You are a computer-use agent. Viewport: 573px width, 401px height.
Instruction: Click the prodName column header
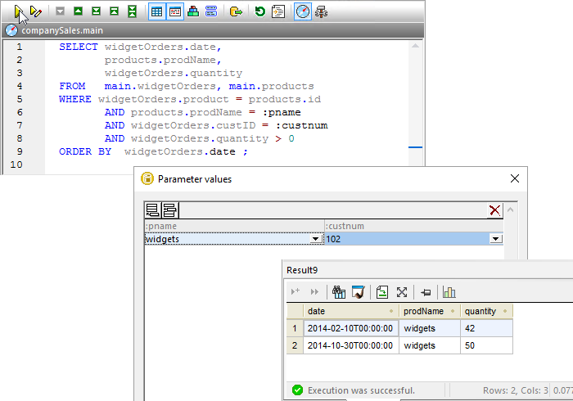pyautogui.click(x=424, y=311)
